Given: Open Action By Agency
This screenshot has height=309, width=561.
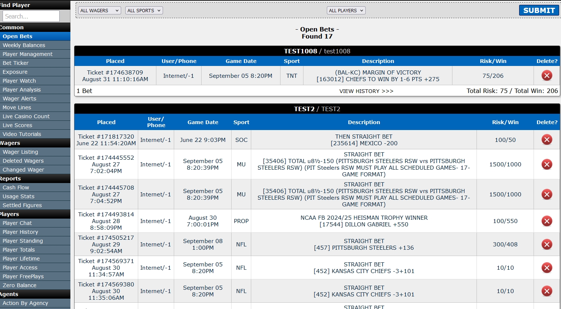Looking at the screenshot, I should point(35,303).
